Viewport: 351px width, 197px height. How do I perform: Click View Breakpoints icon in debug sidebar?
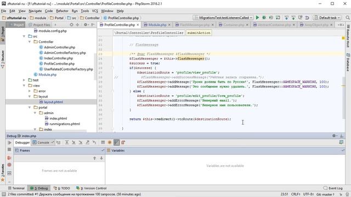coord(9,158)
